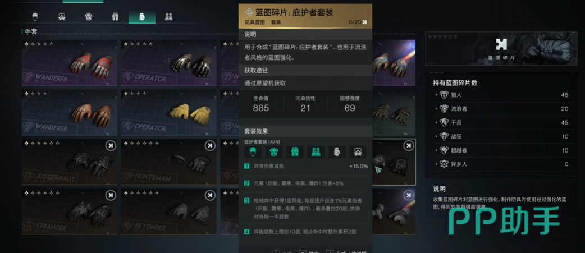The height and width of the screenshot is (253, 585).
Task: Switch to the pants armor category
Action: tap(115, 17)
